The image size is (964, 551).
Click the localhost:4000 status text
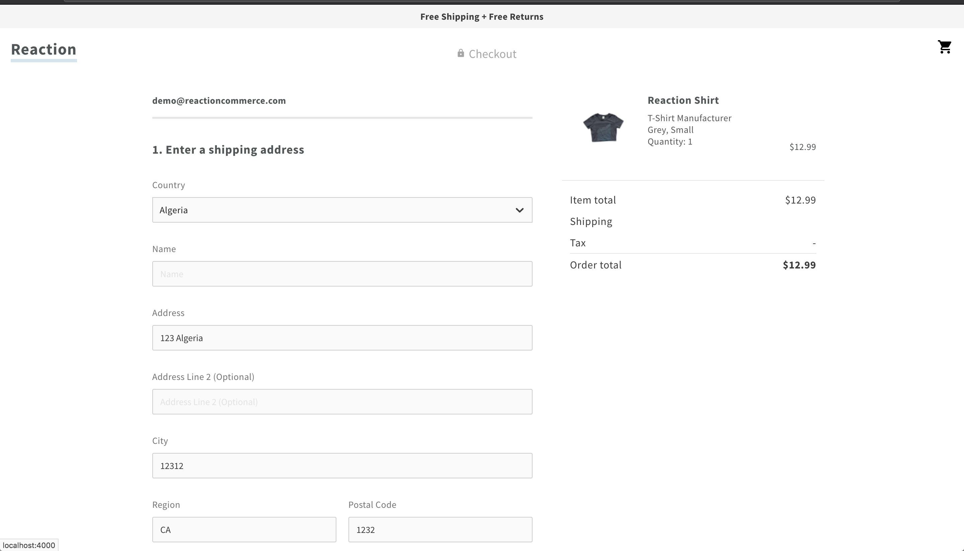[28, 545]
